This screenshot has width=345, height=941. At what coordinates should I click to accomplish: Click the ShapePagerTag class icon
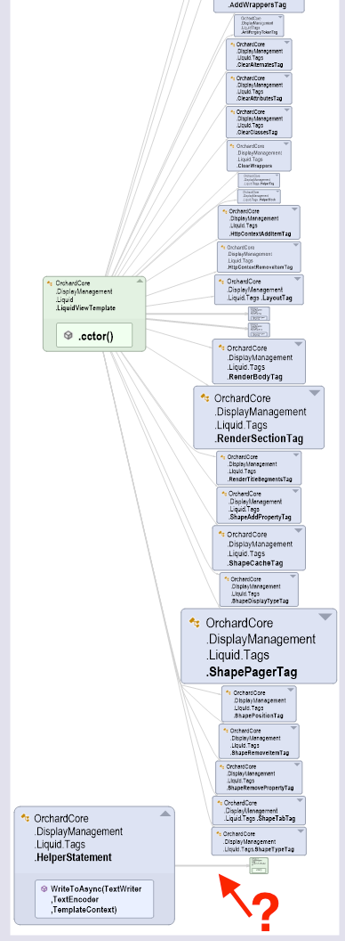click(195, 624)
